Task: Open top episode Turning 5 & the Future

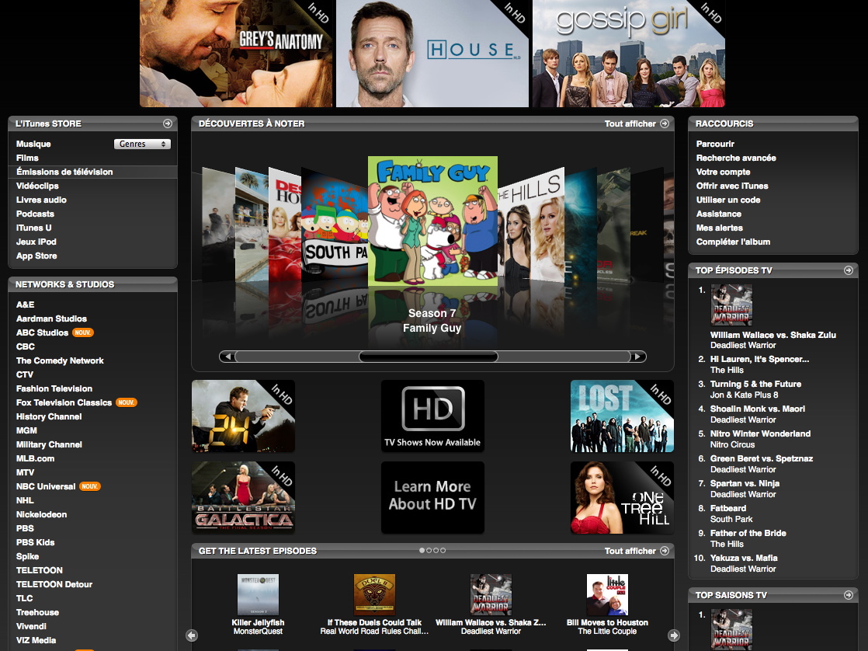Action: pos(755,384)
